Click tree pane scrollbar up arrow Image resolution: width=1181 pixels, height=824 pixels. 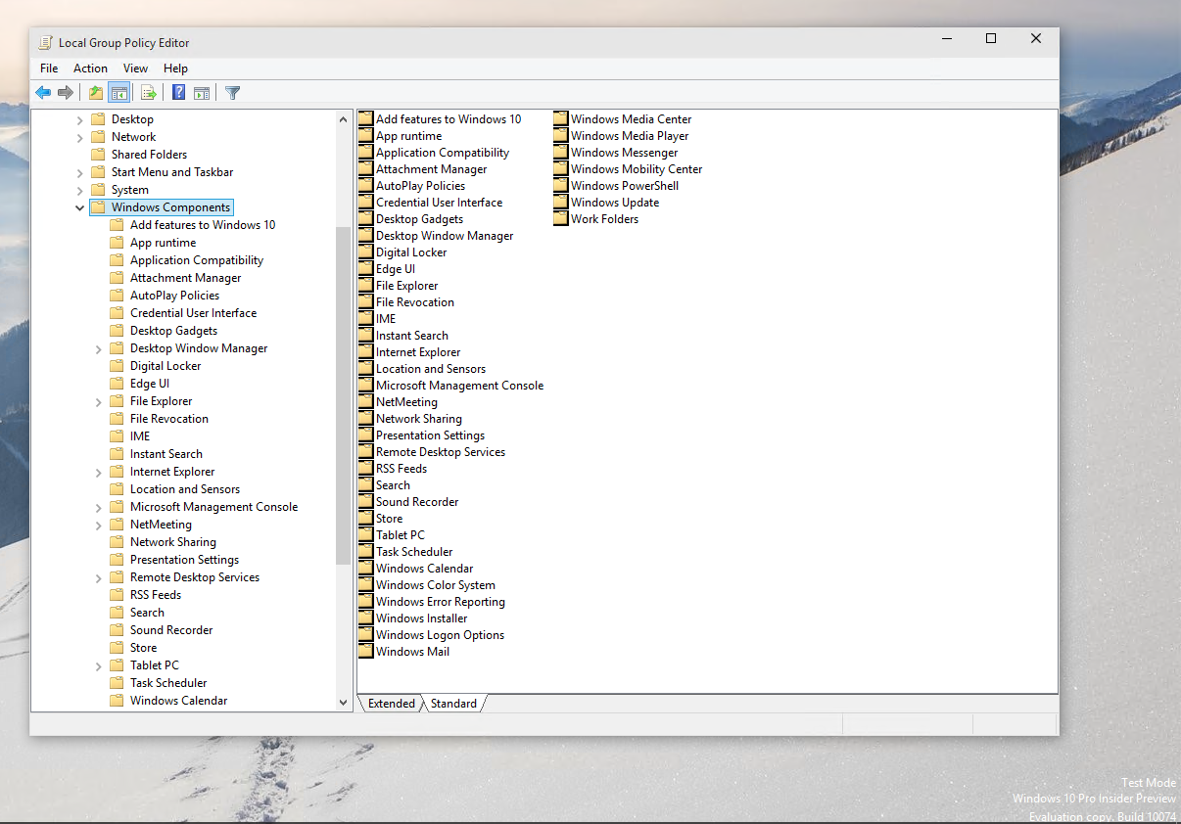(343, 119)
